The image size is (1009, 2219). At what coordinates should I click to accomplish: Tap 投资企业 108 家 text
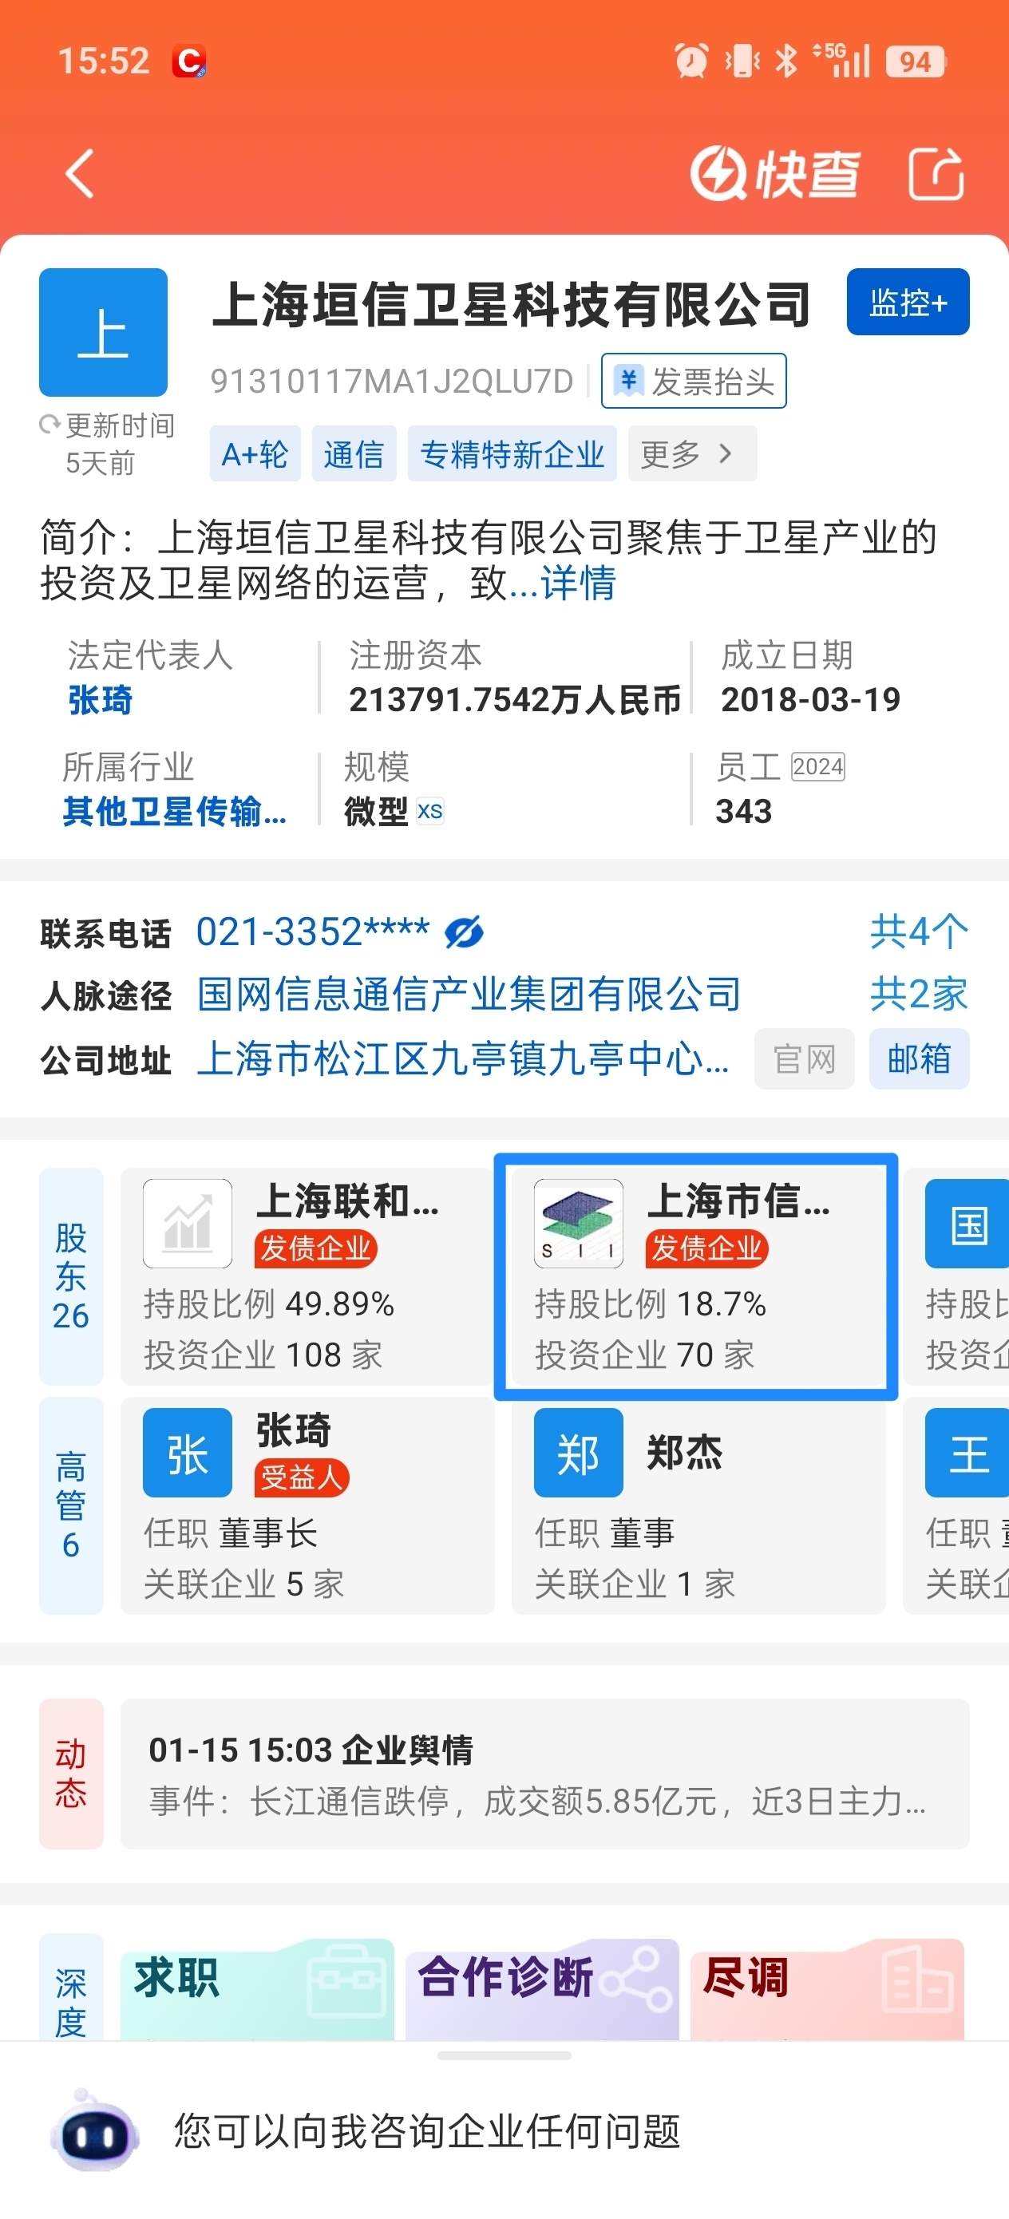tap(263, 1355)
